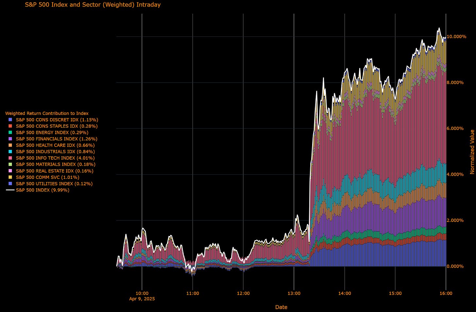This screenshot has width=476, height=312.
Task: Click the 12:00 x-axis tick label
Action: [x=243, y=293]
